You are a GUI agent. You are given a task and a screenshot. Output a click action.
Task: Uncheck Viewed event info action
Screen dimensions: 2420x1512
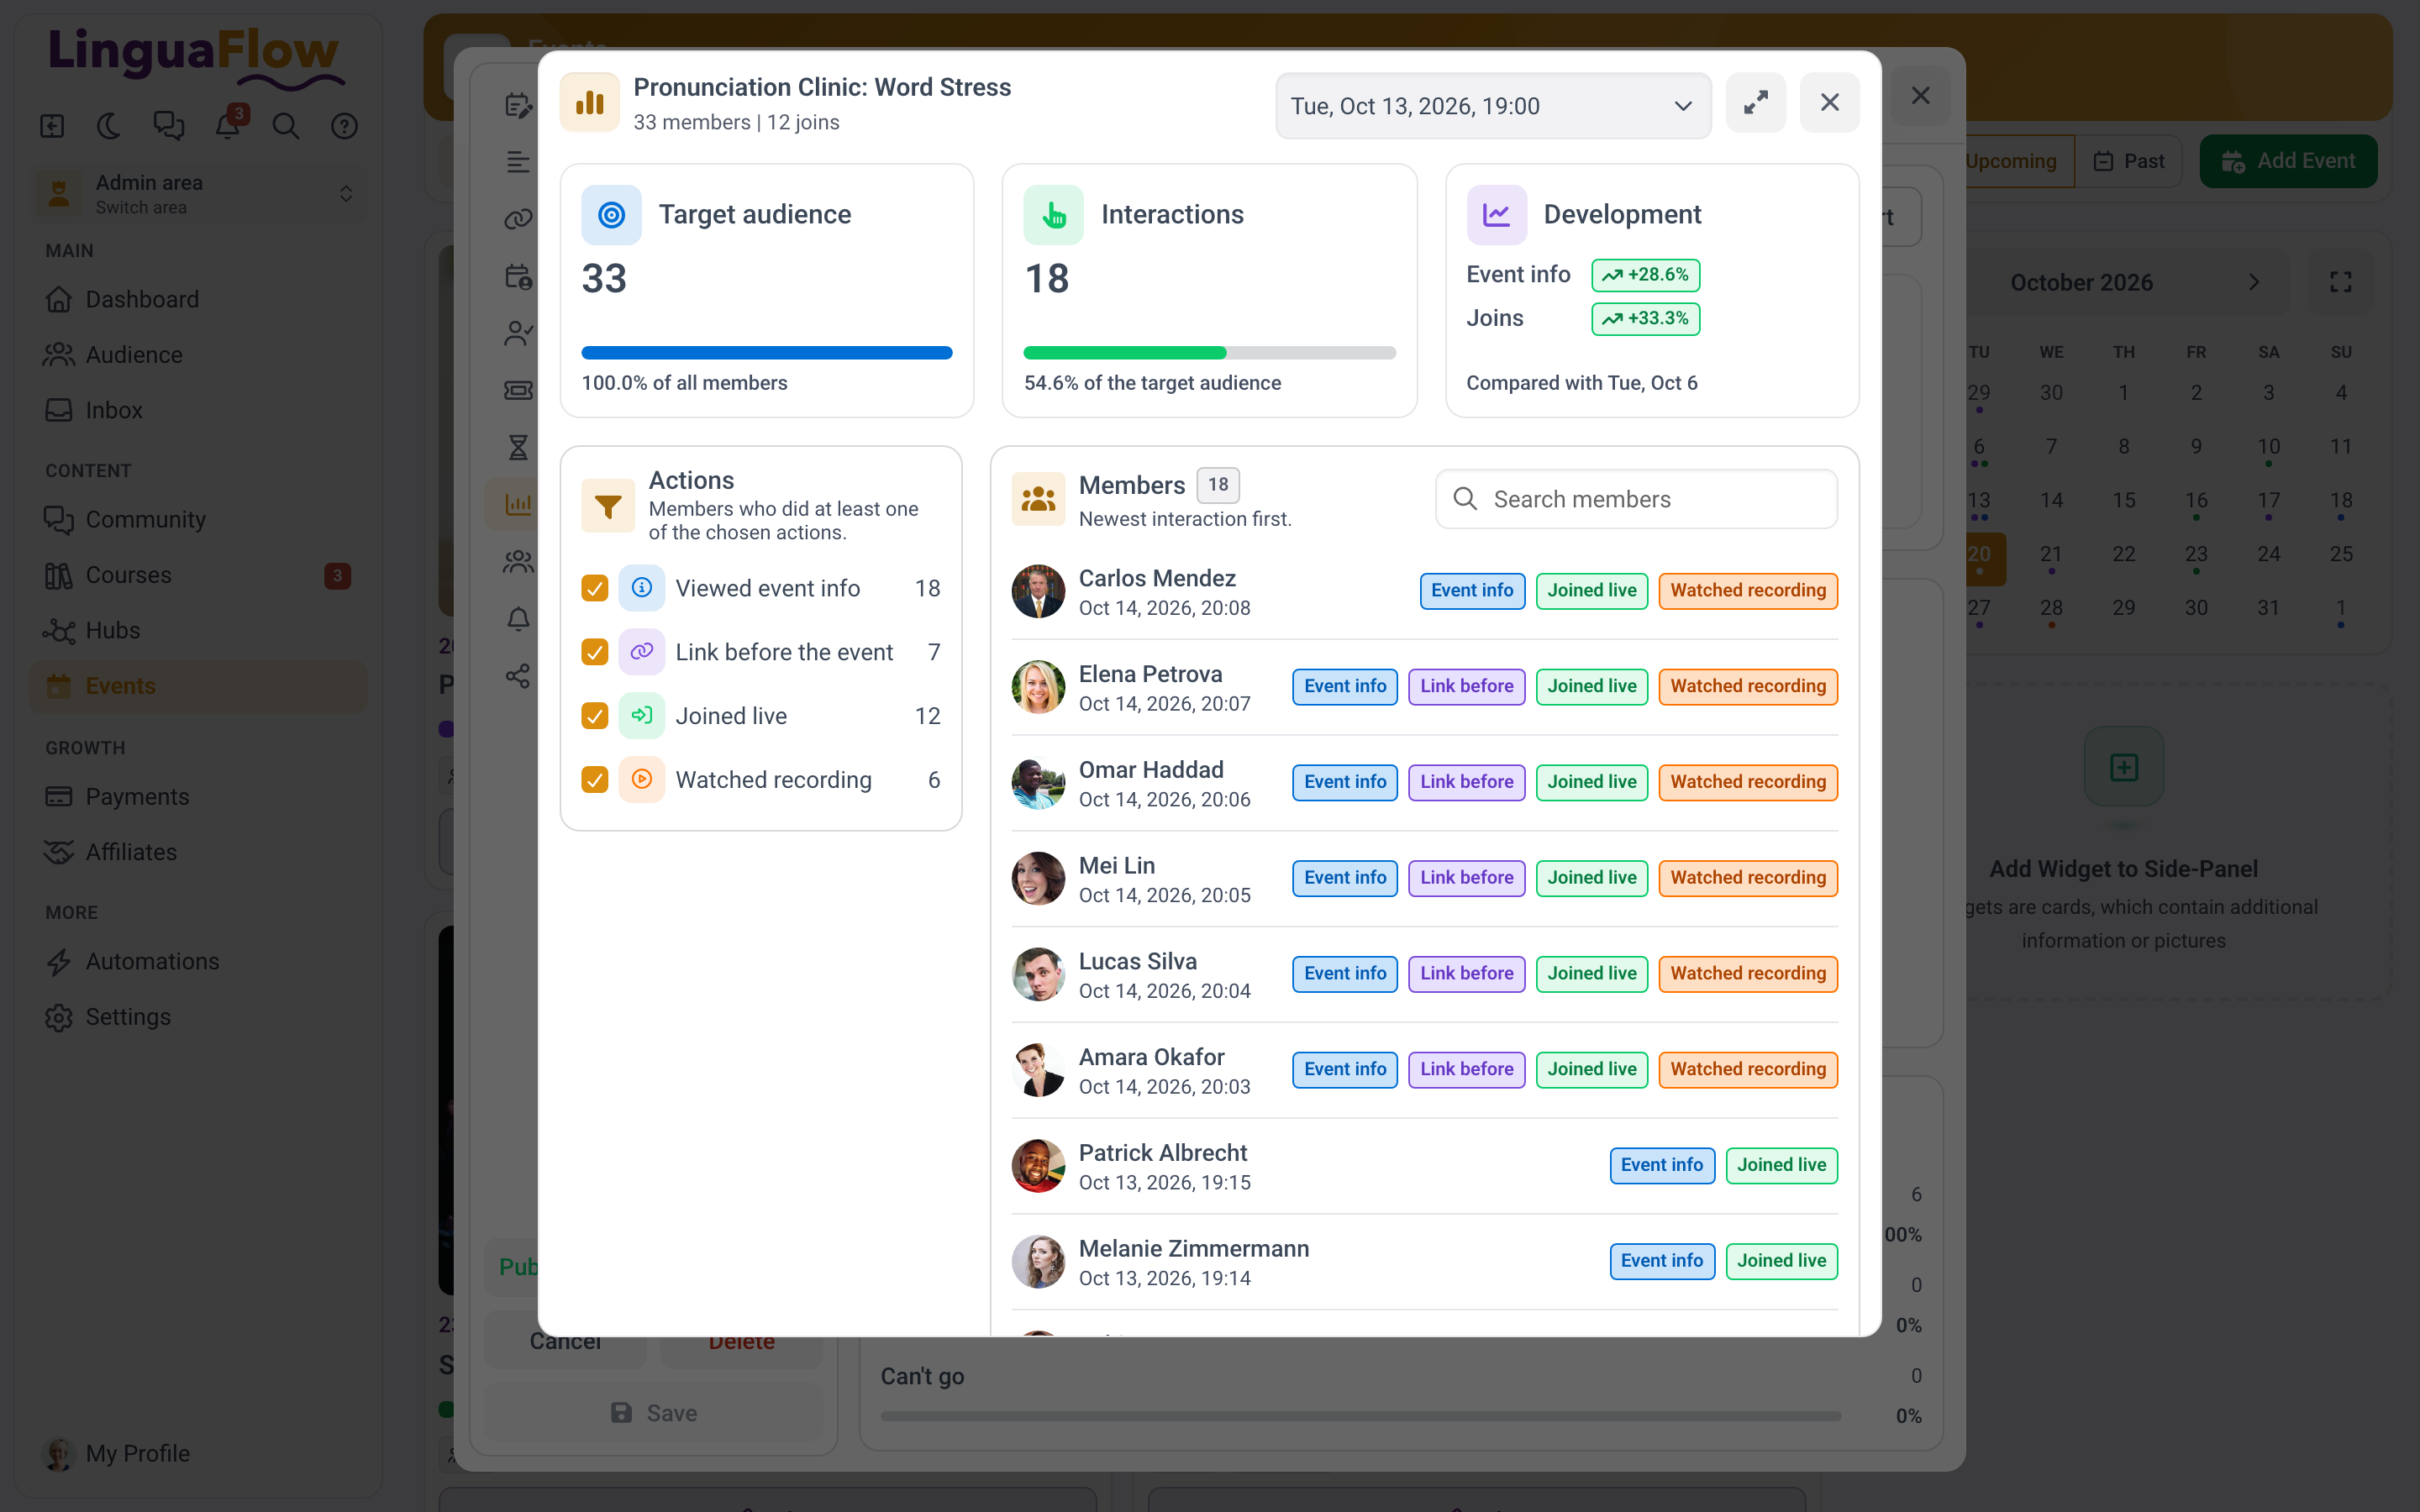click(595, 588)
